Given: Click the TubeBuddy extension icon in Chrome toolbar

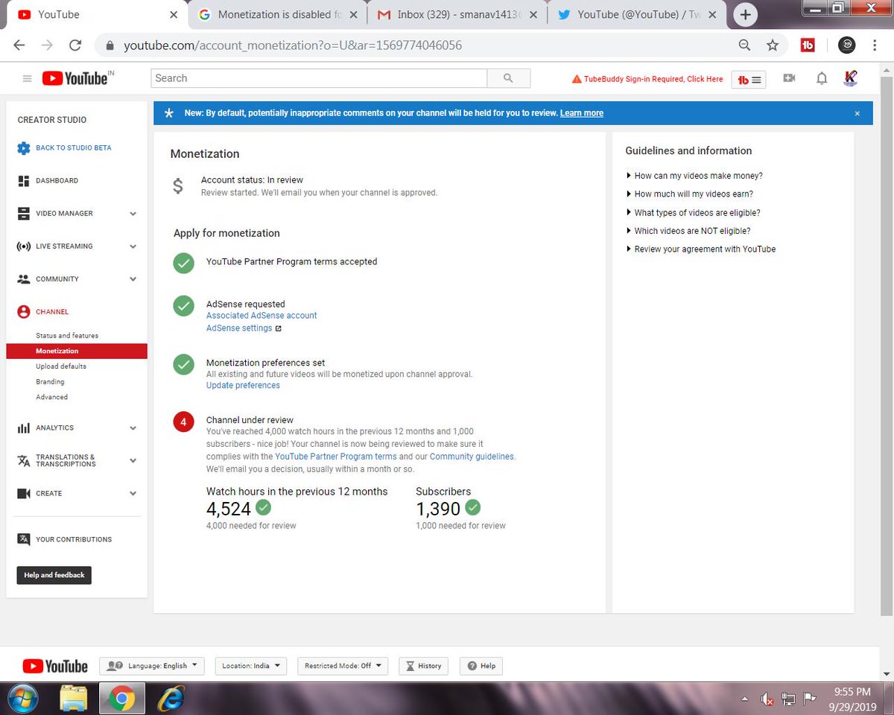Looking at the screenshot, I should click(x=808, y=45).
